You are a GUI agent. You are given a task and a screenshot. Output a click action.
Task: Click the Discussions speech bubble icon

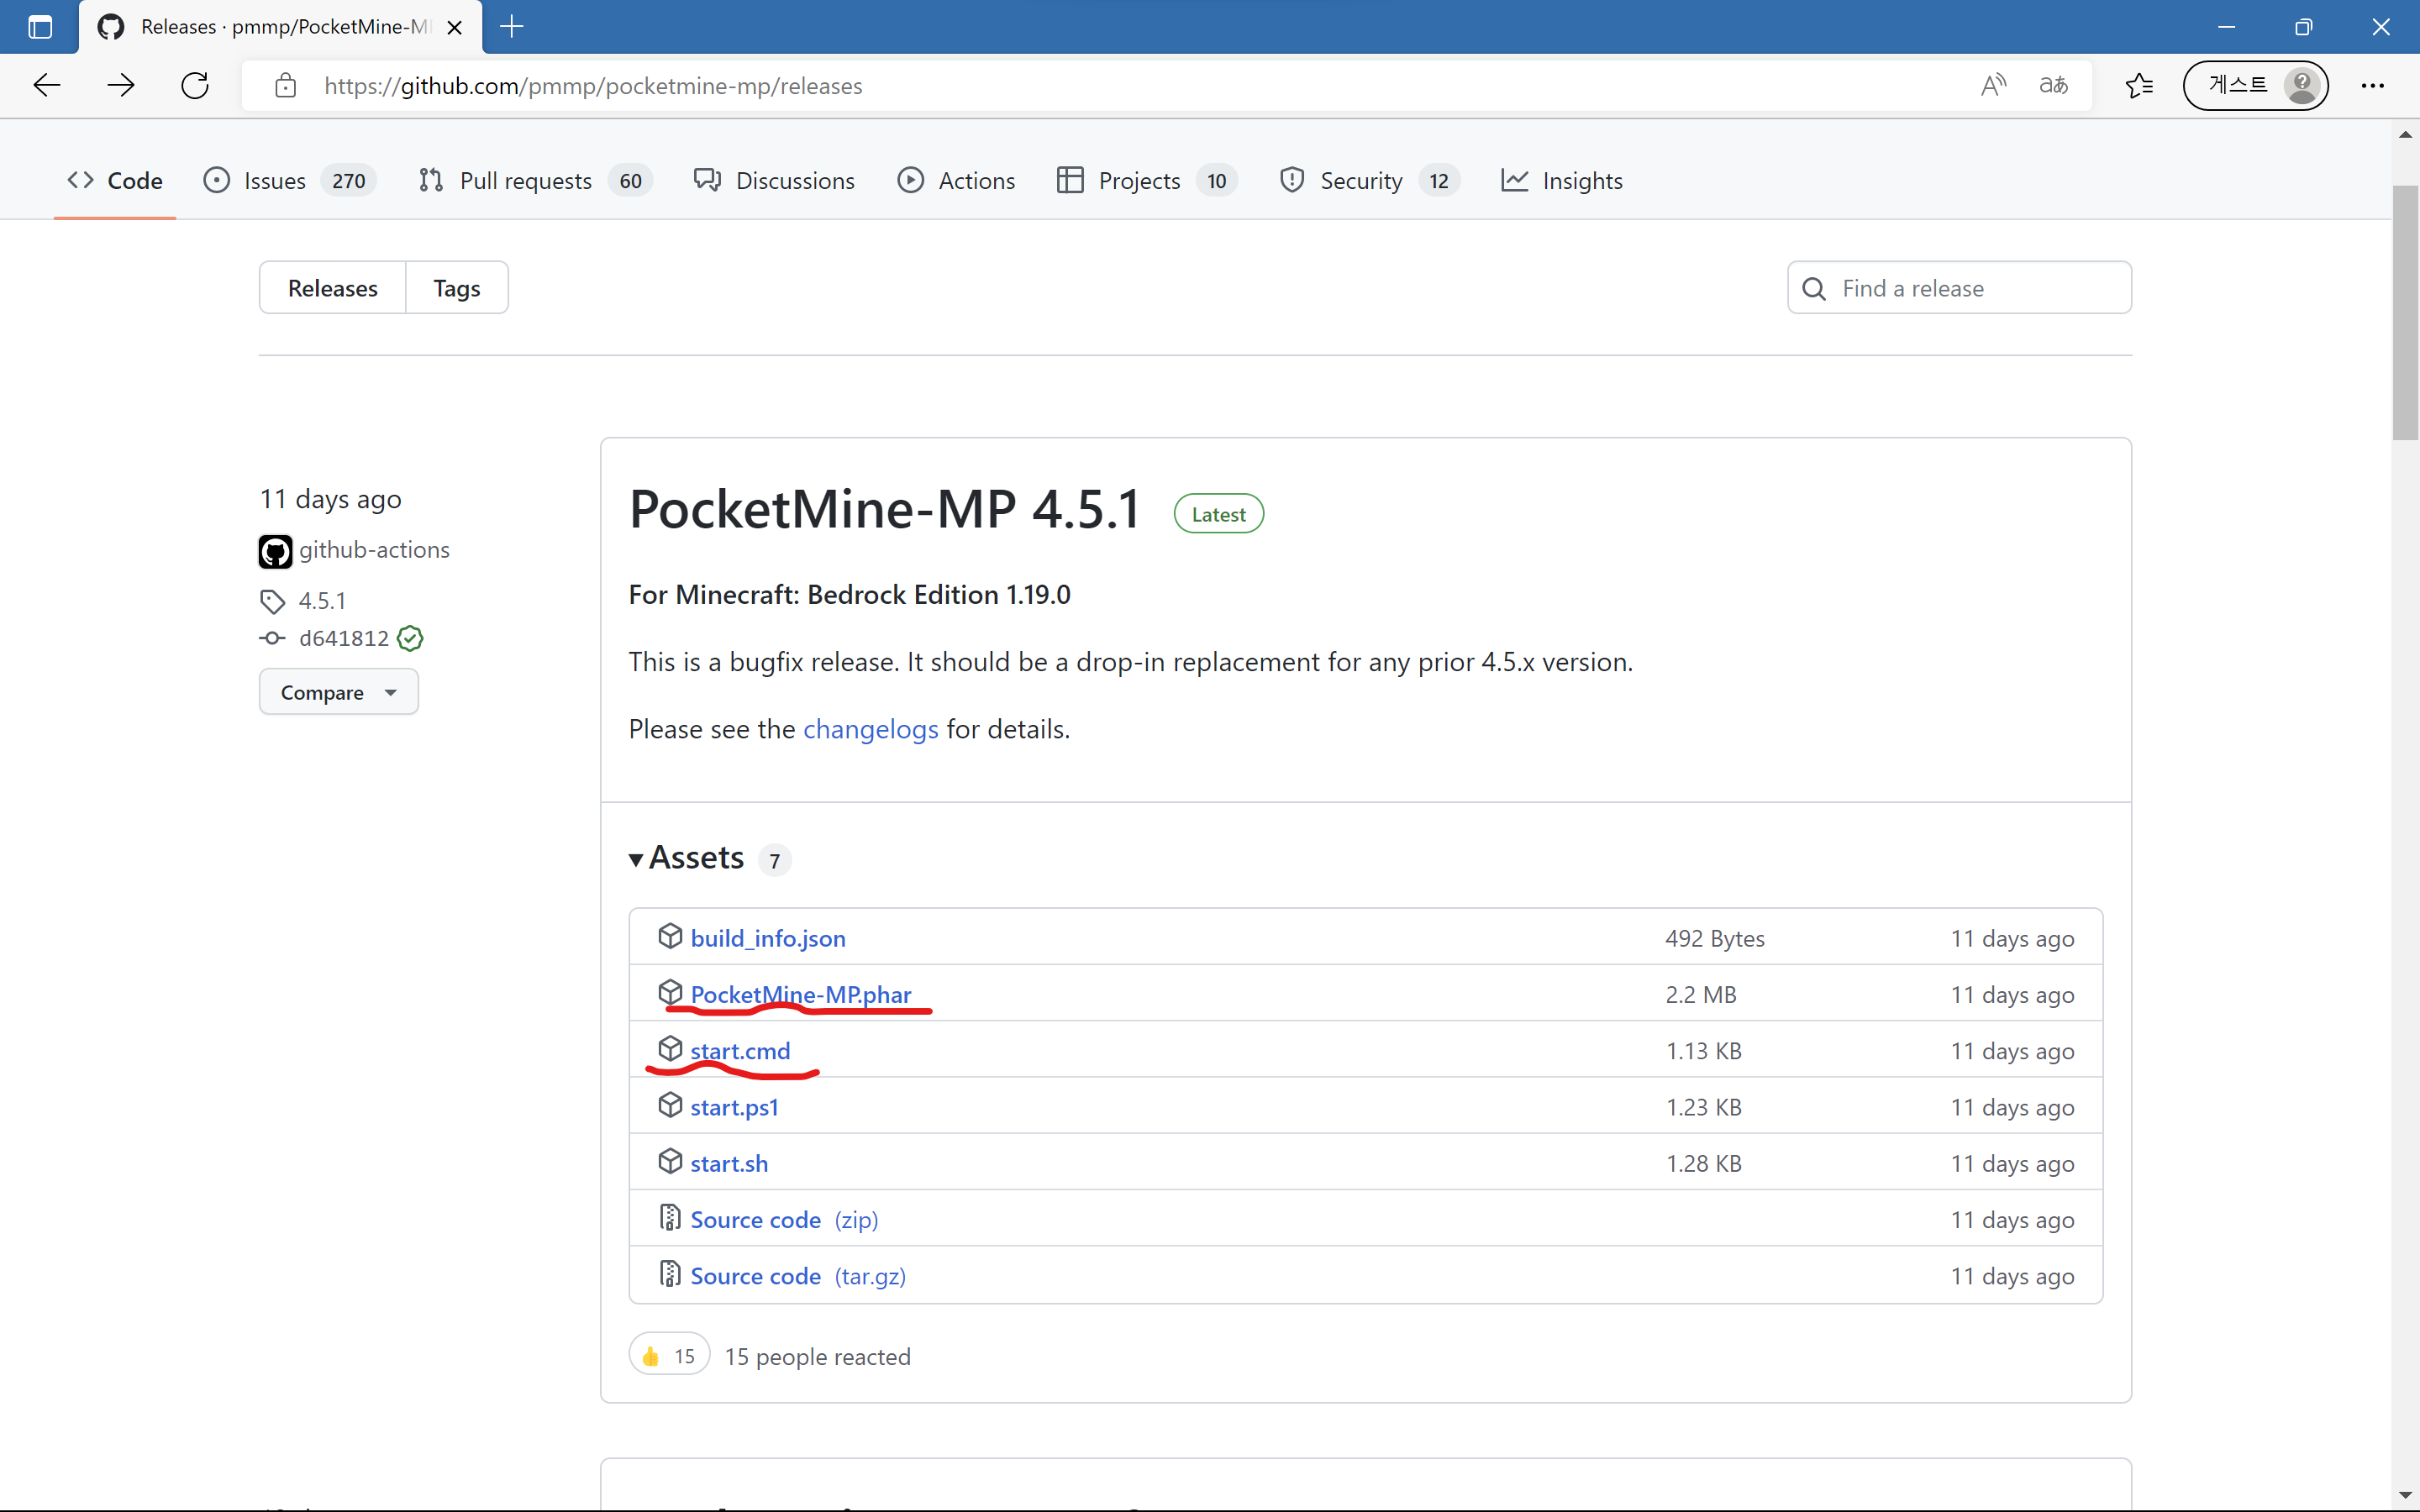(706, 180)
